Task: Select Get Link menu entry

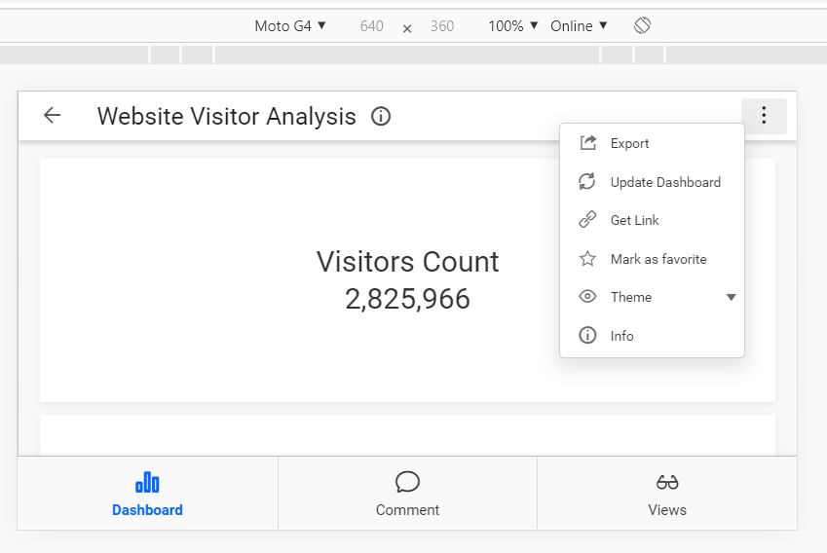Action: (652, 220)
